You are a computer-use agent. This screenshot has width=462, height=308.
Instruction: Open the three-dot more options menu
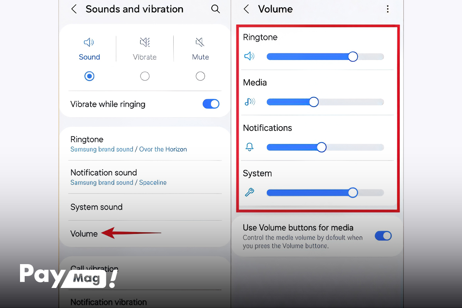(x=388, y=9)
